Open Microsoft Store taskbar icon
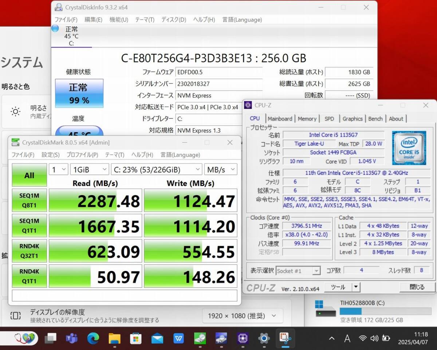 [135, 338]
